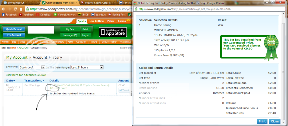Expand the 14/05/2012 transaction row
This screenshot has width=288, height=126.
[7, 85]
